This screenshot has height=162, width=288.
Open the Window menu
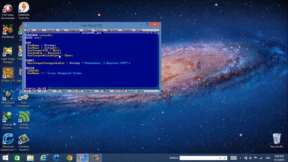point(127,30)
